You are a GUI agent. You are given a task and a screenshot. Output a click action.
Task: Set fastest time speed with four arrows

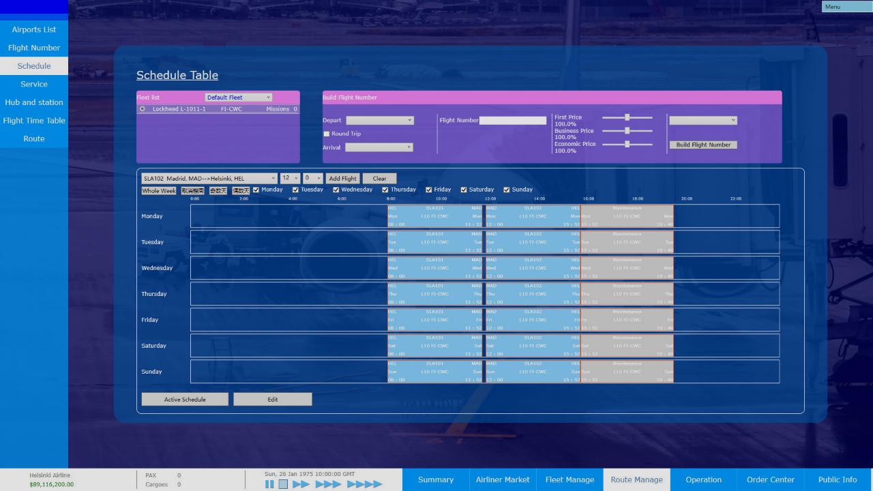pos(364,484)
